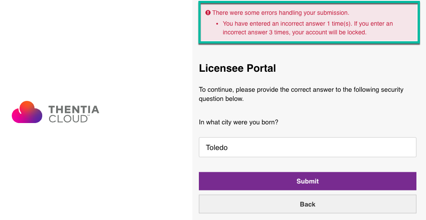
Task: Click the trademark symbol beside CLOUD
Action: 89,116
